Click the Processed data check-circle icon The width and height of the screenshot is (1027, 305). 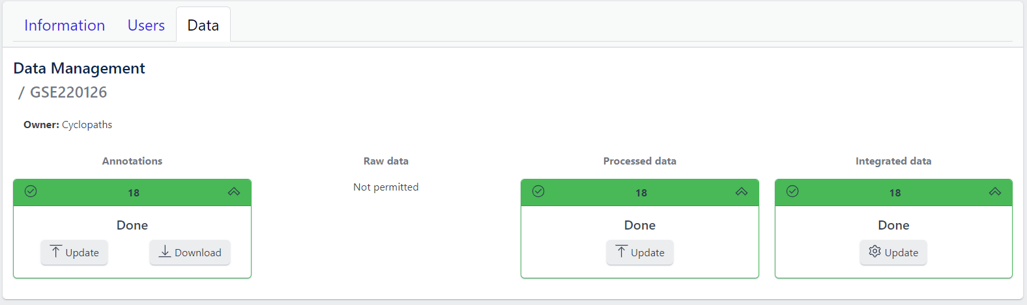pyautogui.click(x=538, y=191)
